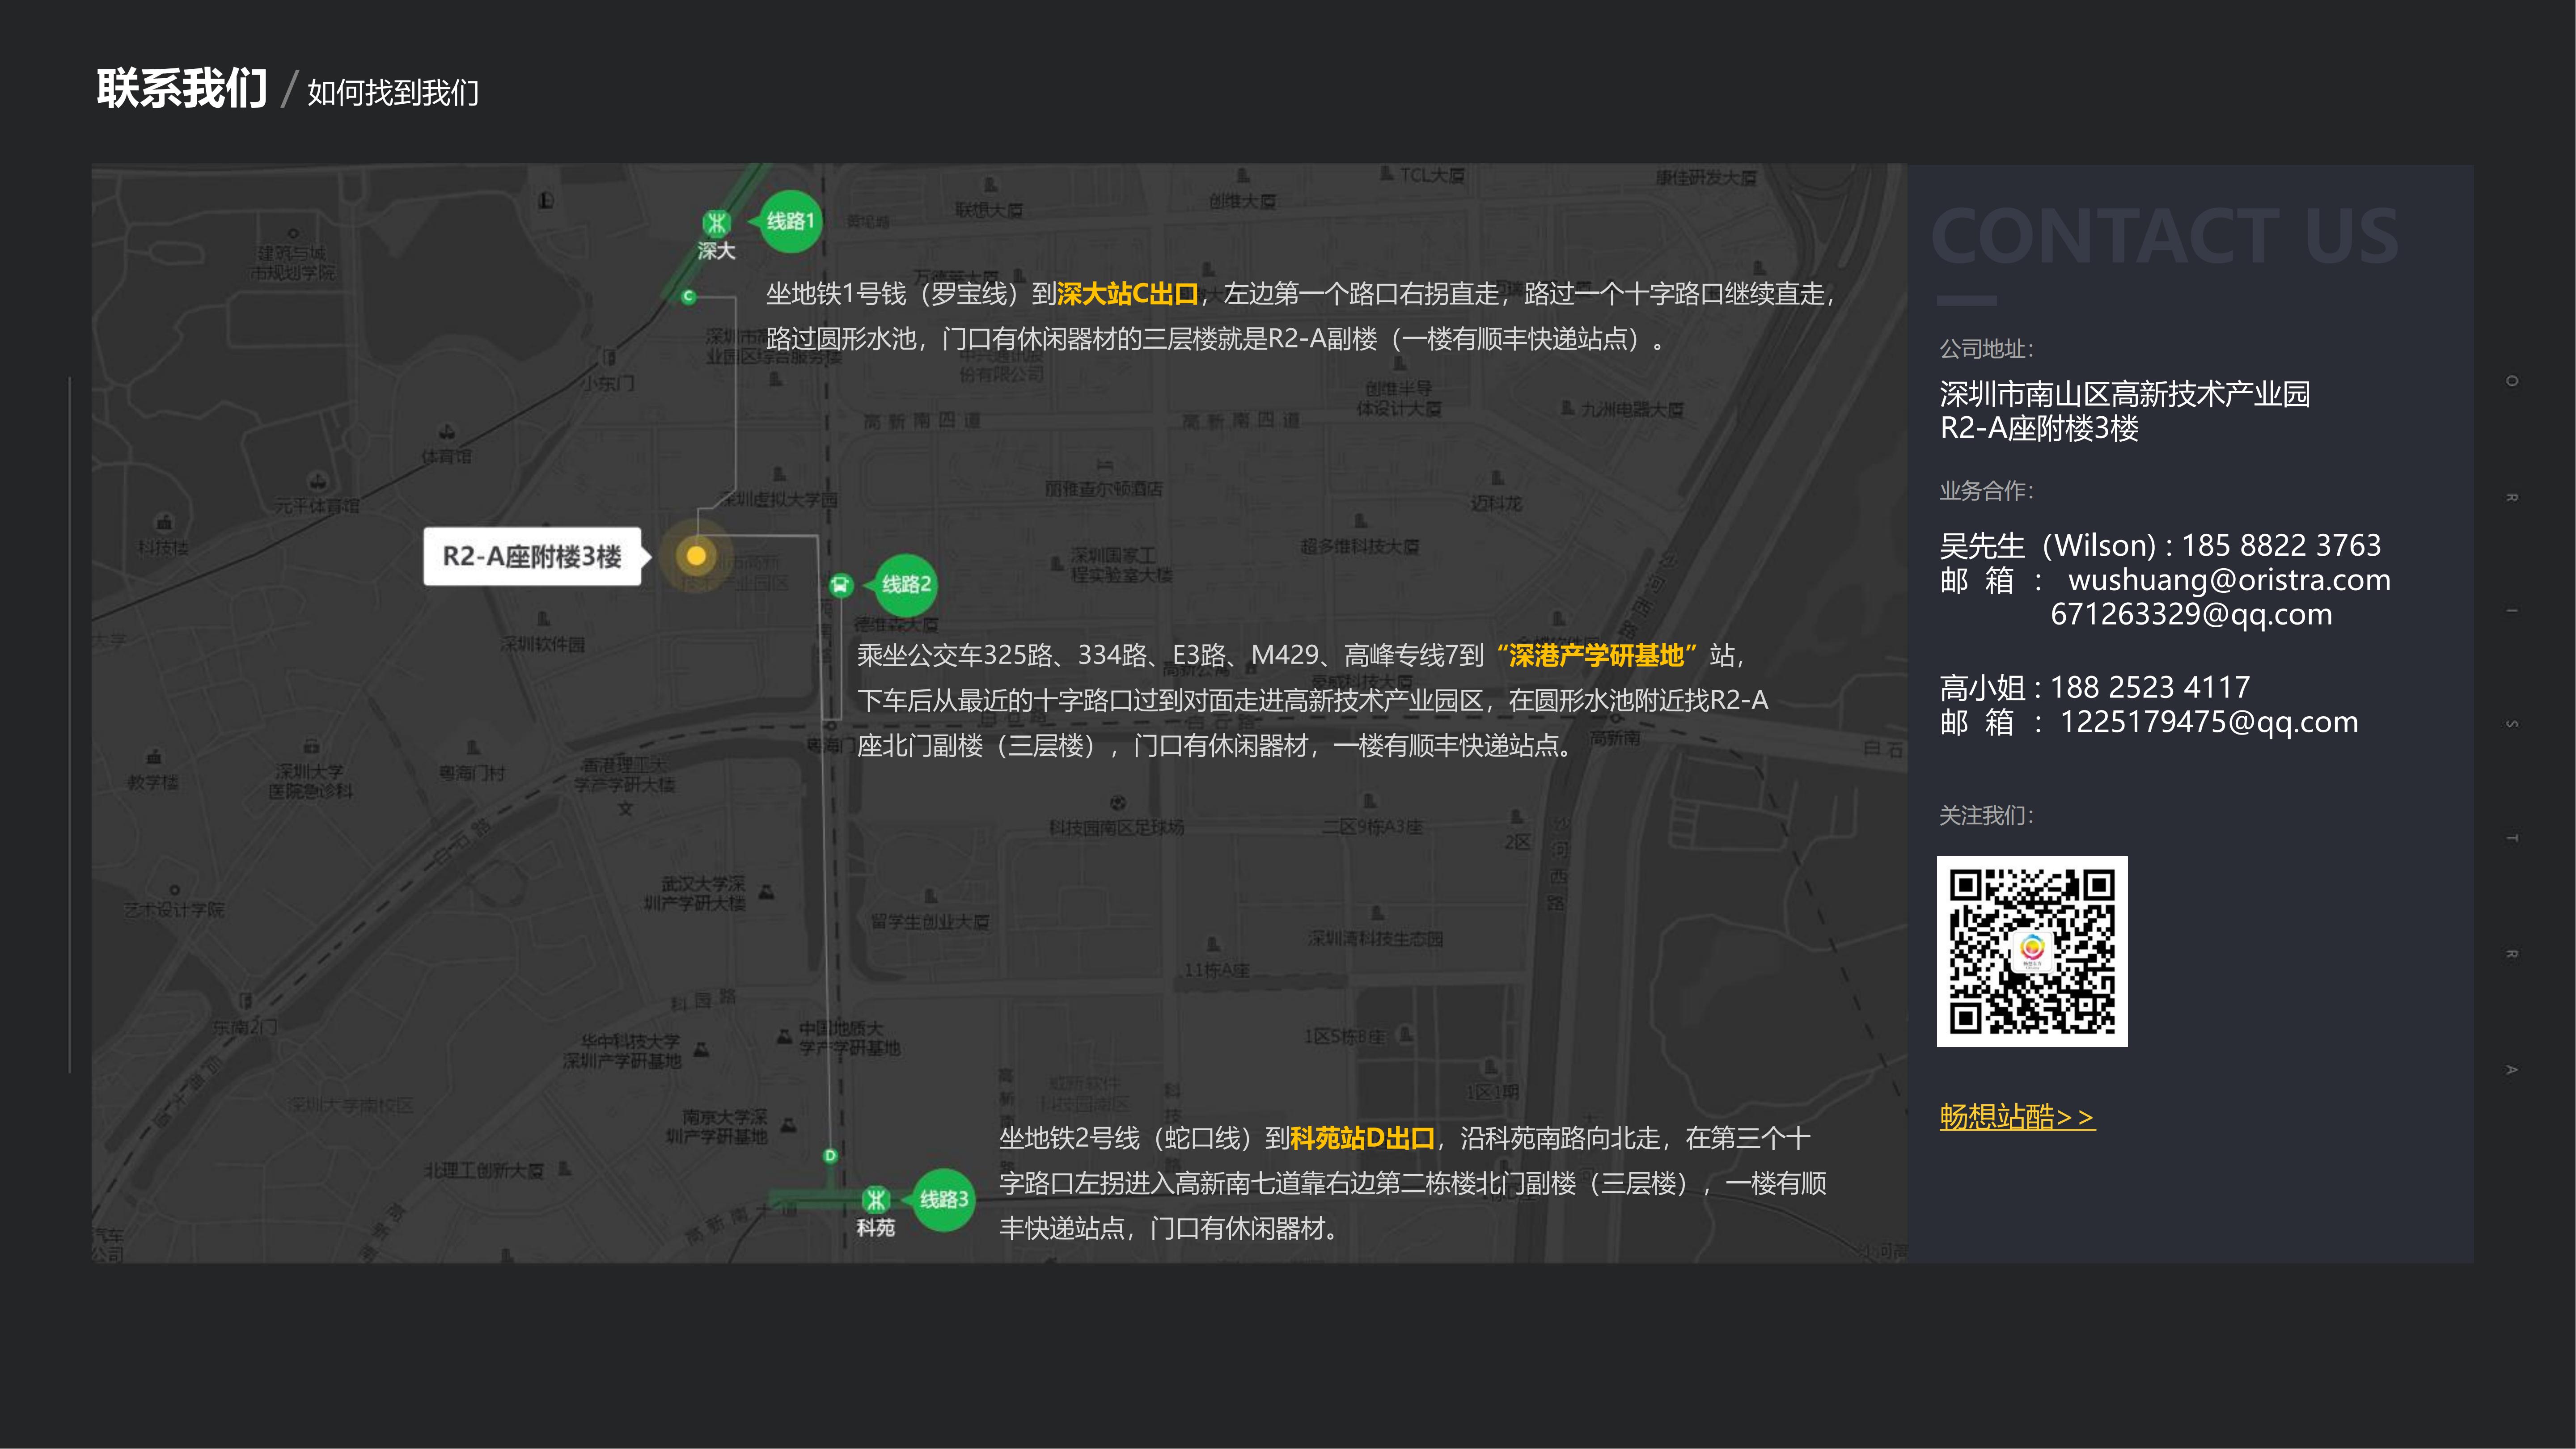2576x1449 pixels.
Task: Click the green 线路2 route bubble
Action: coord(906,584)
